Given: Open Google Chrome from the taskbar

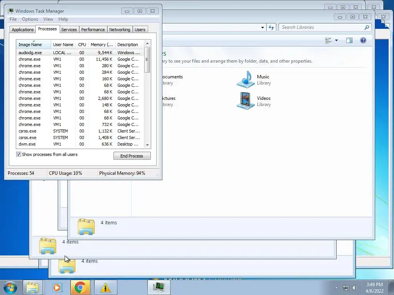Looking at the screenshot, I should [x=80, y=288].
